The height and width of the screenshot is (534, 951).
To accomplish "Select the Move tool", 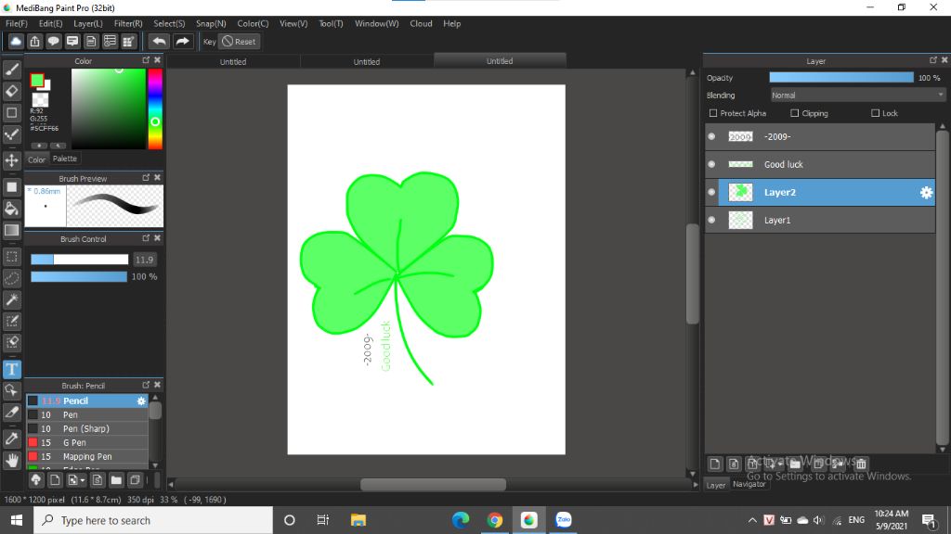I will point(11,160).
